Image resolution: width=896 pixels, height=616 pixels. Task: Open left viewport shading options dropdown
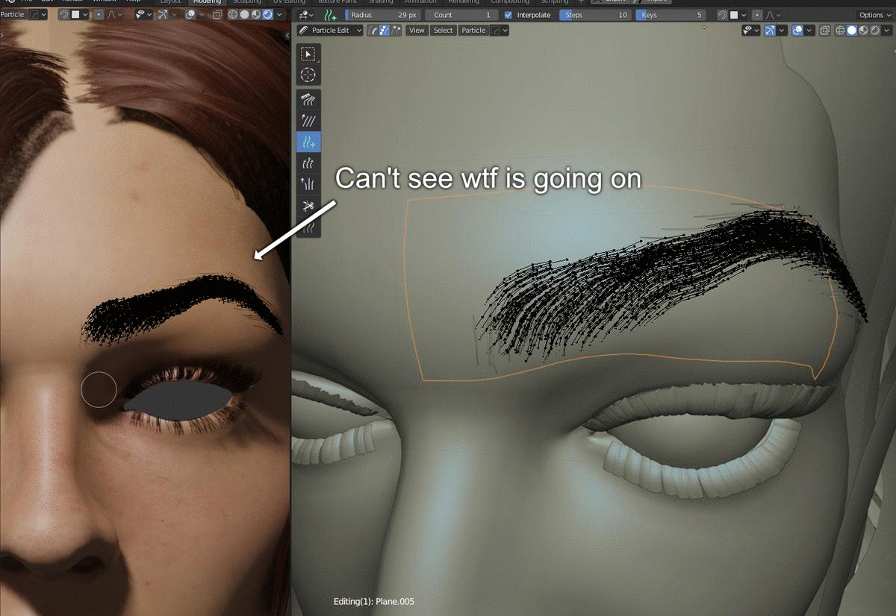point(279,14)
